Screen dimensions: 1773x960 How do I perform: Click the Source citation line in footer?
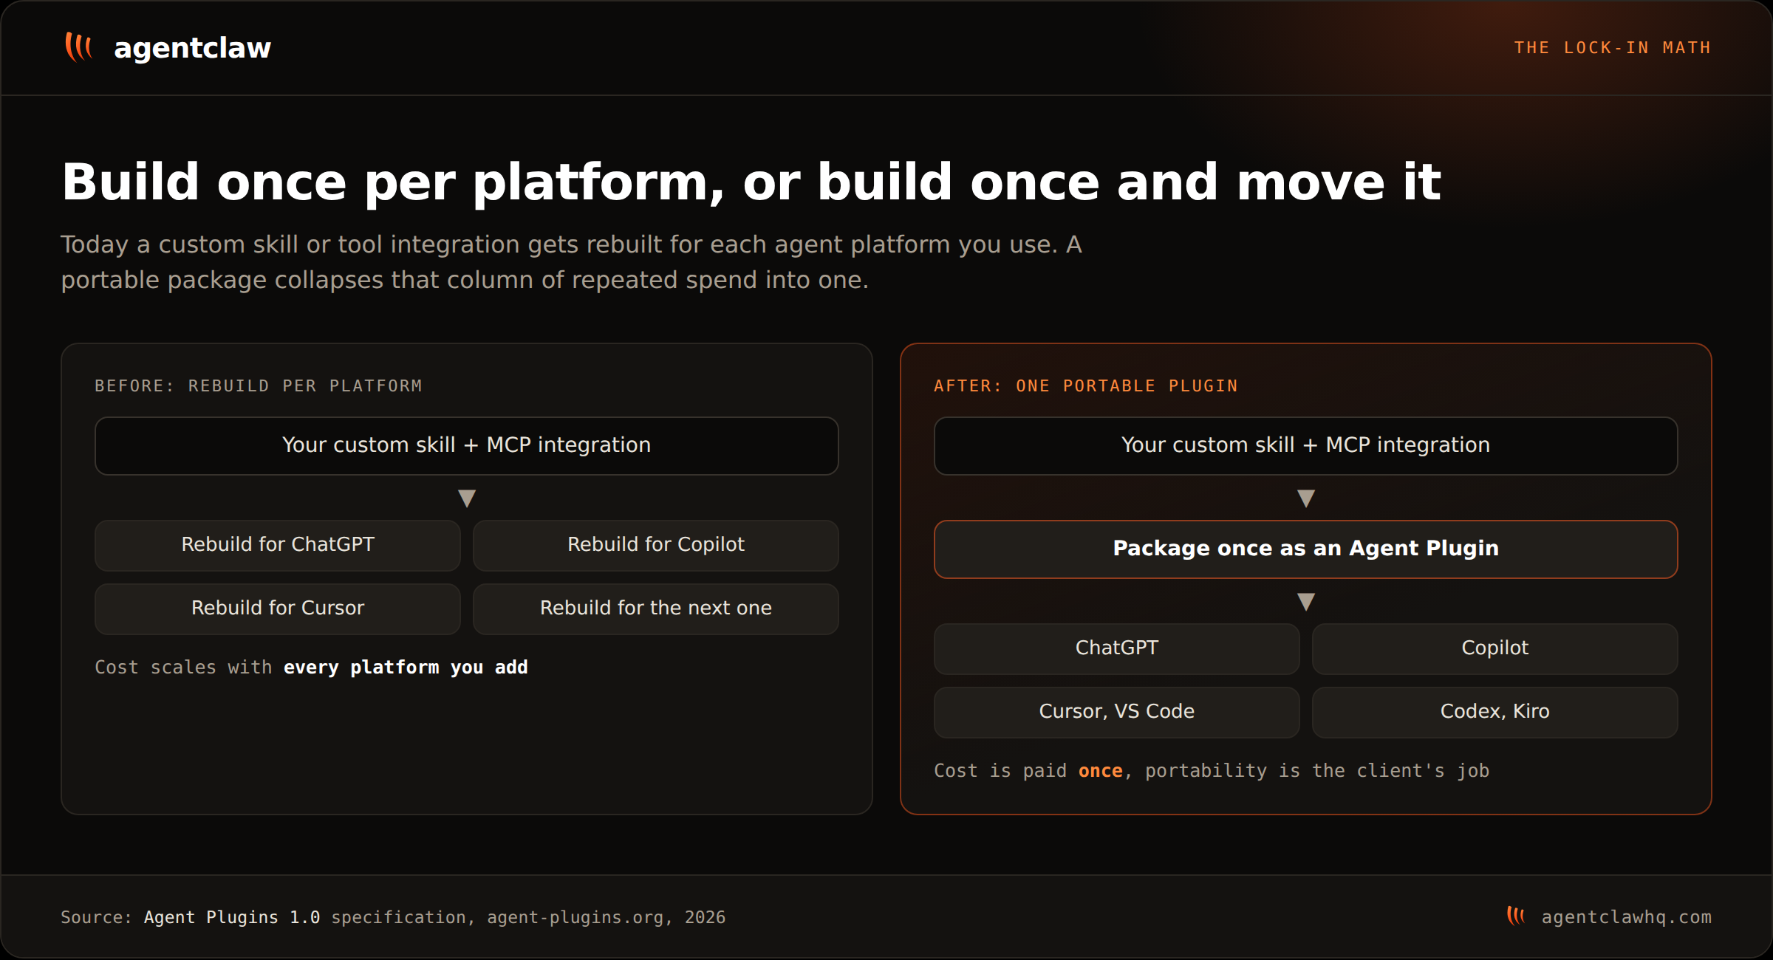393,917
